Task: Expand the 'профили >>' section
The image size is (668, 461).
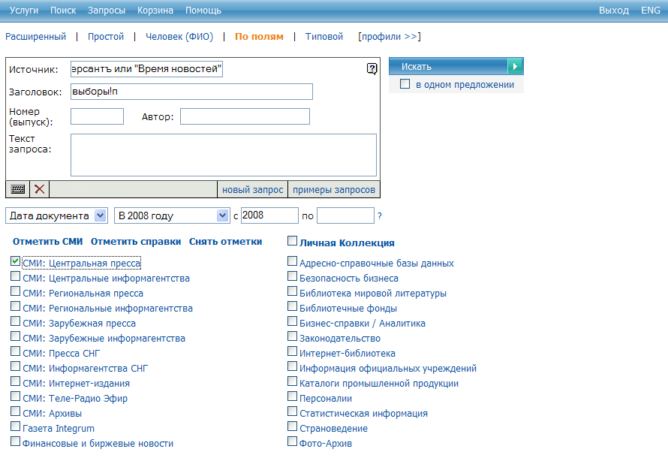Action: point(390,36)
